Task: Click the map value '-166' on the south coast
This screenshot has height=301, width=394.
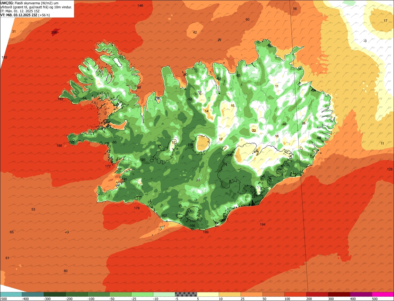Action: (x=192, y=226)
